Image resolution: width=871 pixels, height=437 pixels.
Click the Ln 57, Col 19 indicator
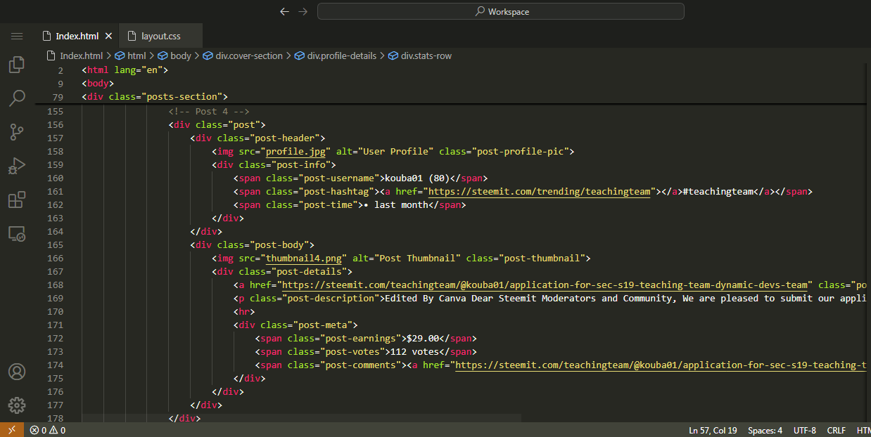coord(713,430)
